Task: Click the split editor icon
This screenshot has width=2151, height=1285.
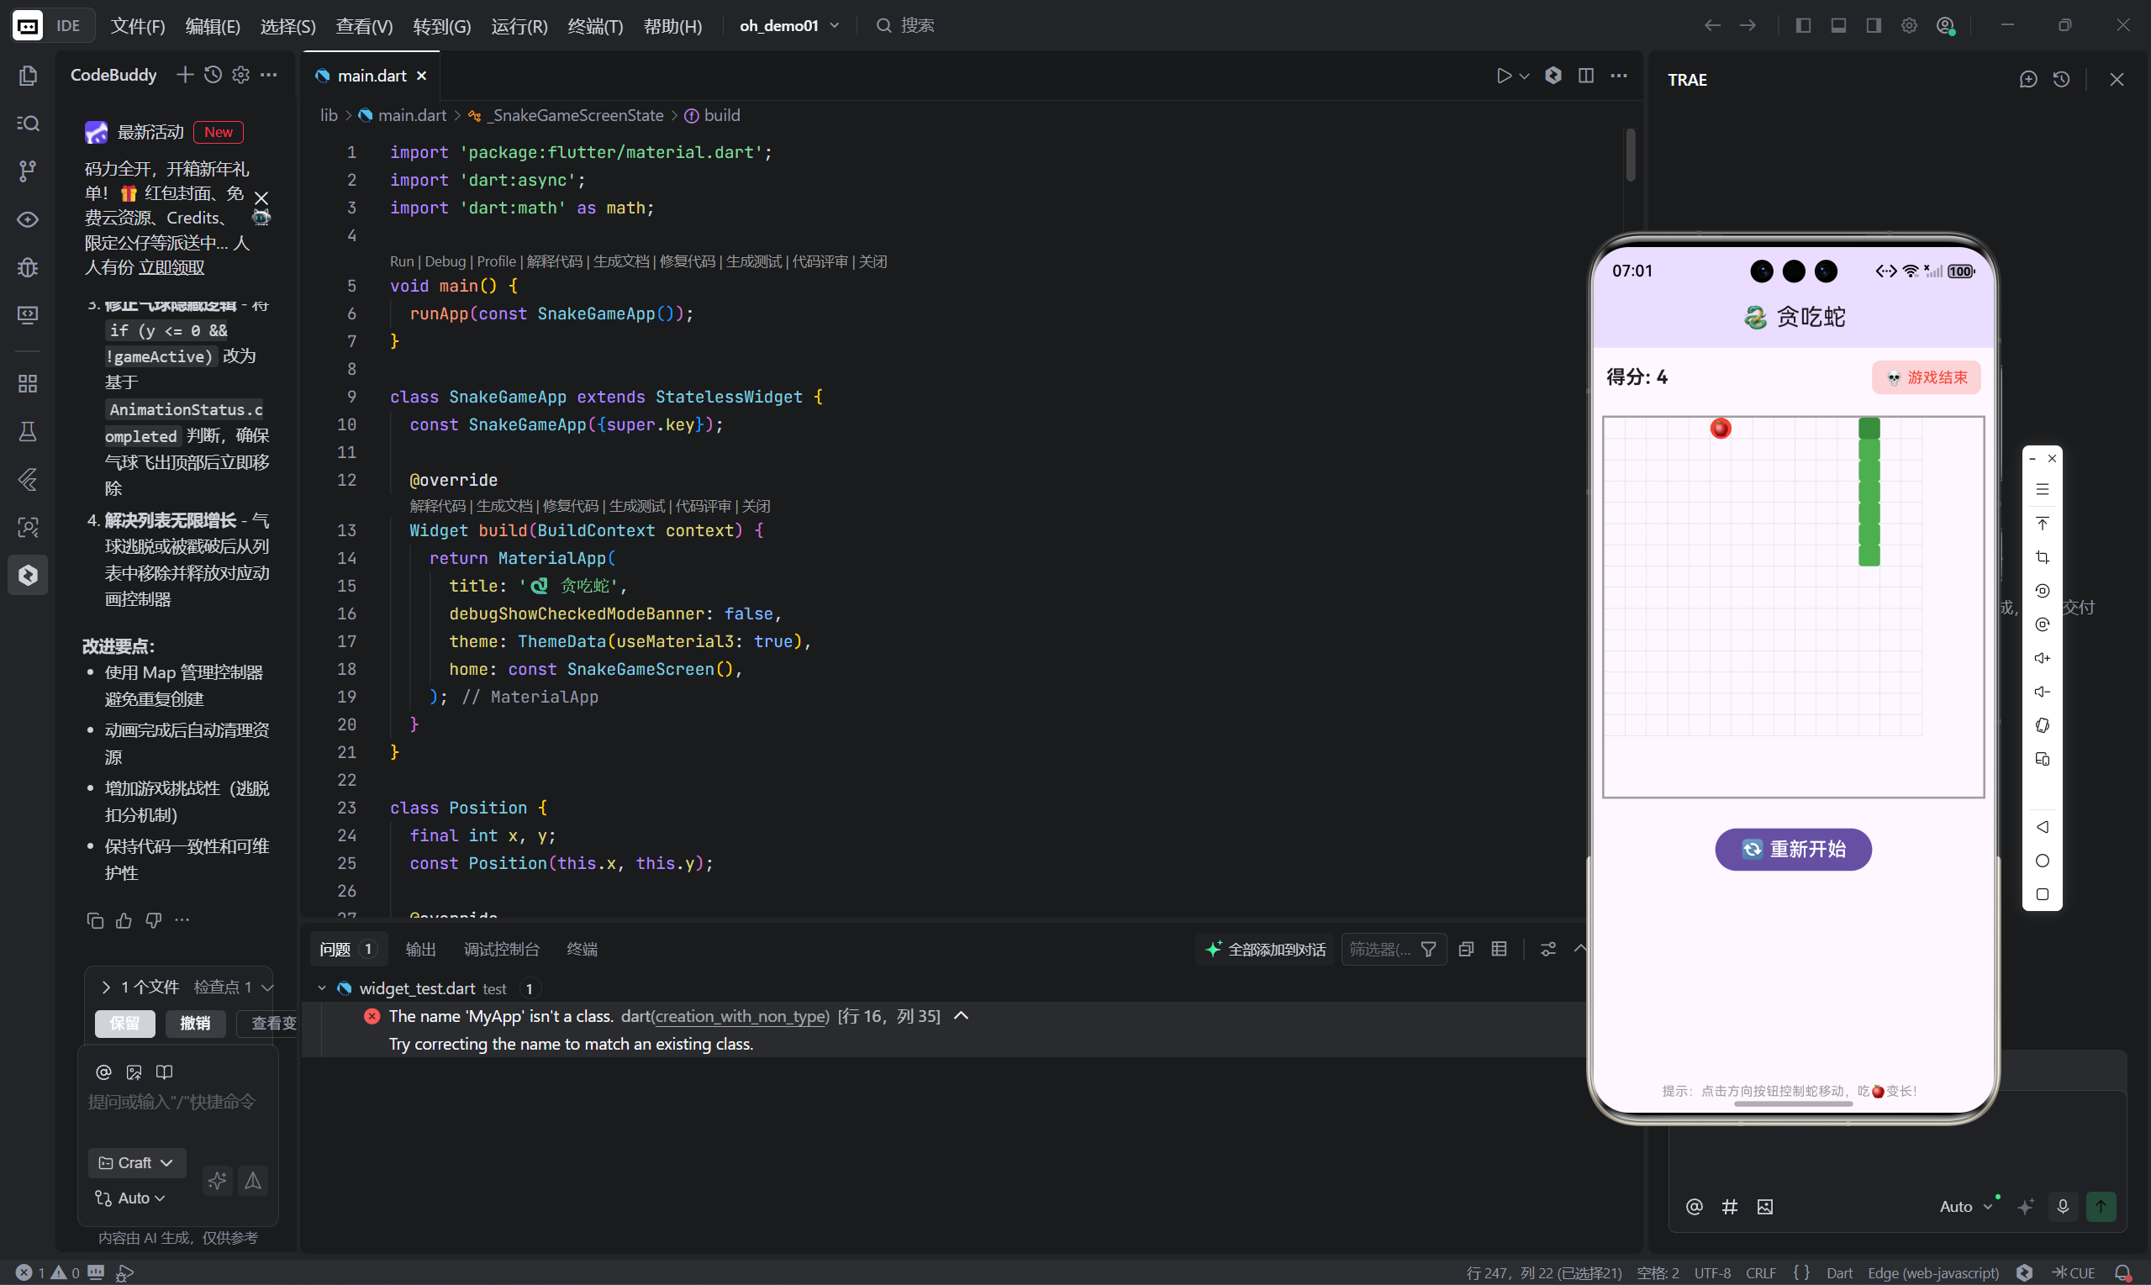Action: pyautogui.click(x=1585, y=76)
